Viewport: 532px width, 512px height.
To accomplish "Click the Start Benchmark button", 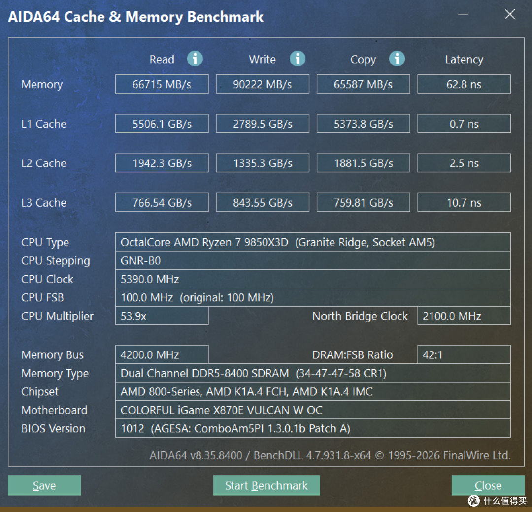I will pos(266,485).
